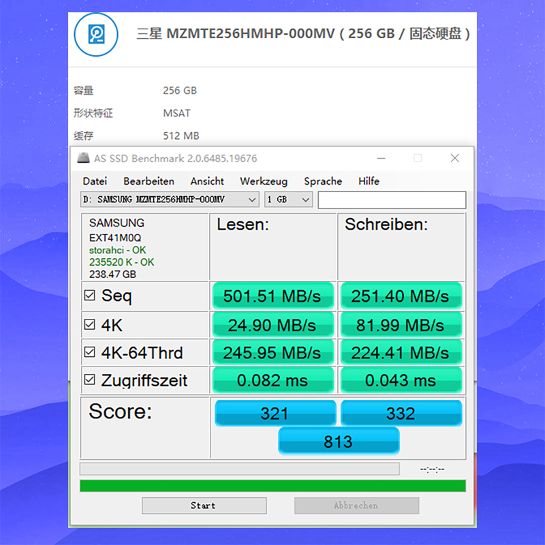
Task: Select the Seq write result 251.40 MB/s
Action: point(401,296)
